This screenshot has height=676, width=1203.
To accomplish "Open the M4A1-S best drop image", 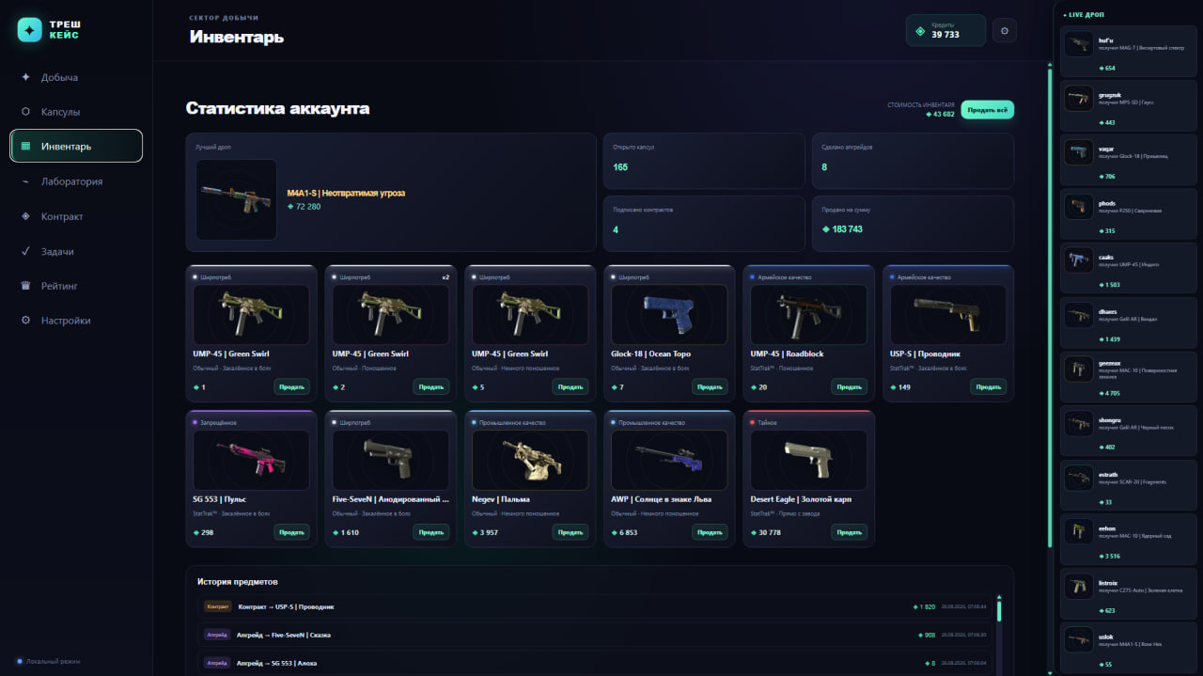I will point(236,199).
